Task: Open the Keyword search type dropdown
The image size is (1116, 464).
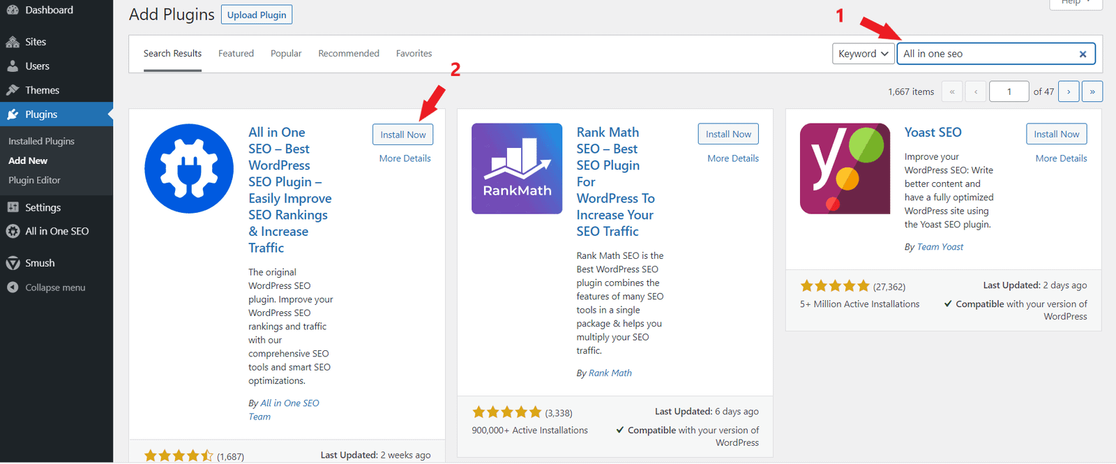Action: point(864,54)
